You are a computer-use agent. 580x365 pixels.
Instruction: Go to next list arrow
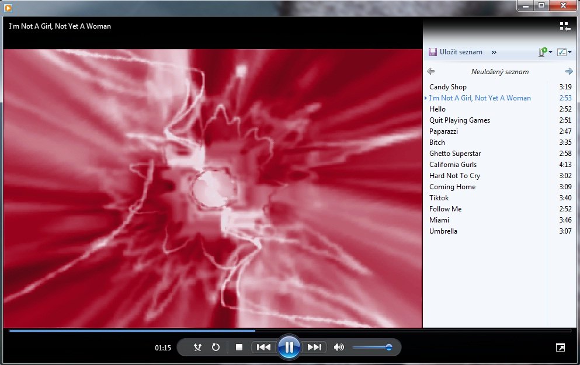click(569, 71)
